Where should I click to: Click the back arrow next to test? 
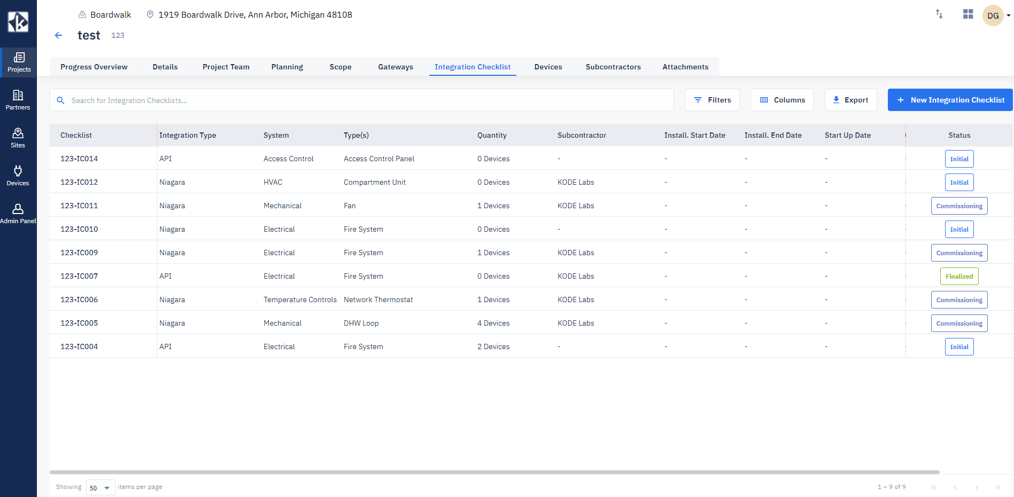point(58,35)
